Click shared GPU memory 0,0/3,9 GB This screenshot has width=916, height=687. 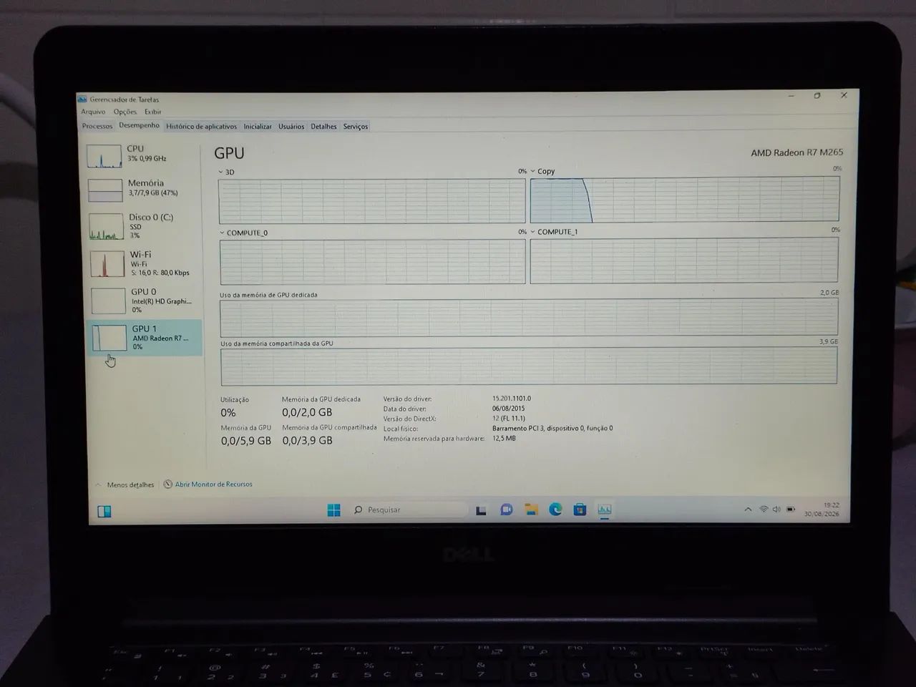[308, 441]
